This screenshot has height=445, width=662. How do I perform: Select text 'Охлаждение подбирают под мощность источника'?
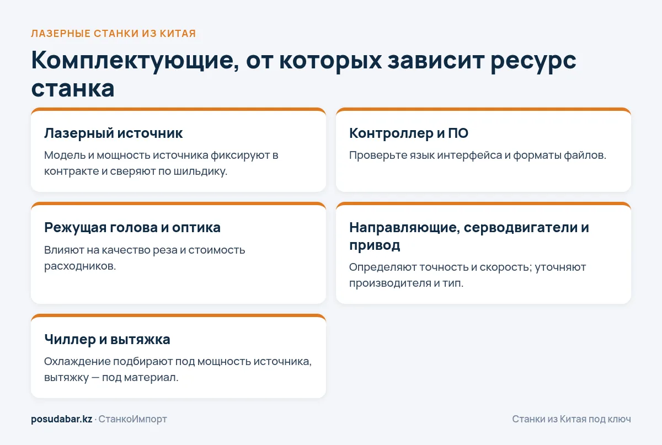[178, 362]
